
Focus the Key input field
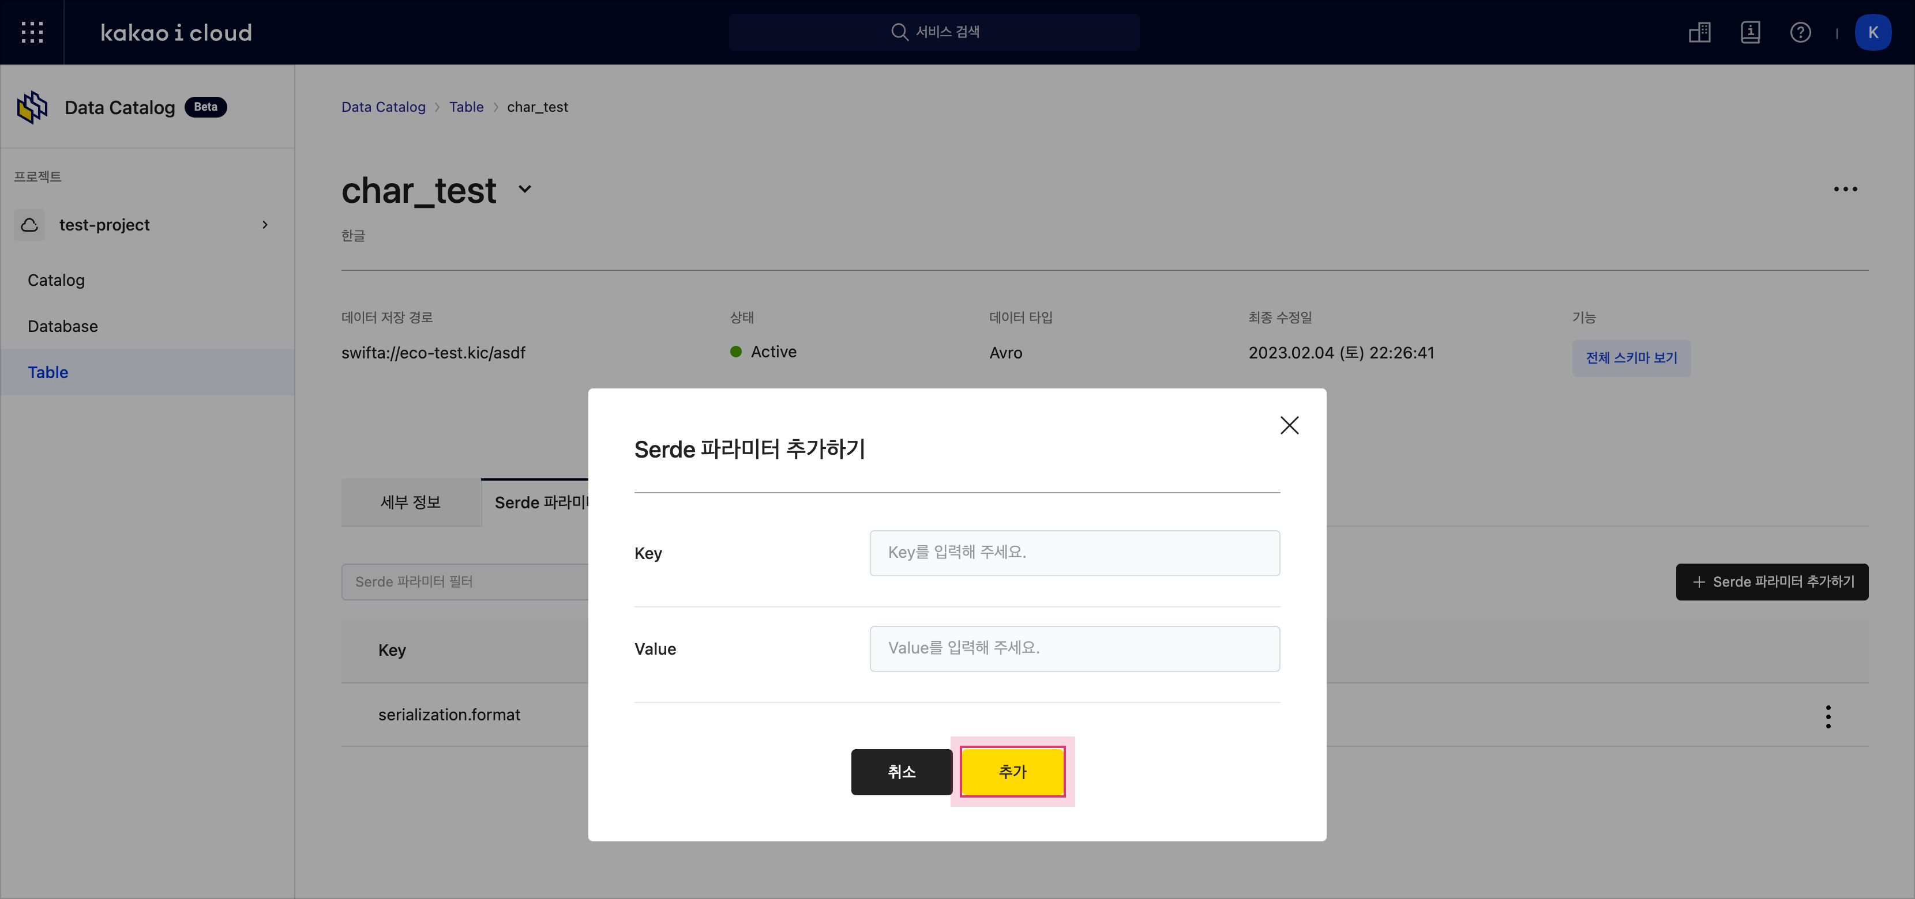pyautogui.click(x=1075, y=553)
